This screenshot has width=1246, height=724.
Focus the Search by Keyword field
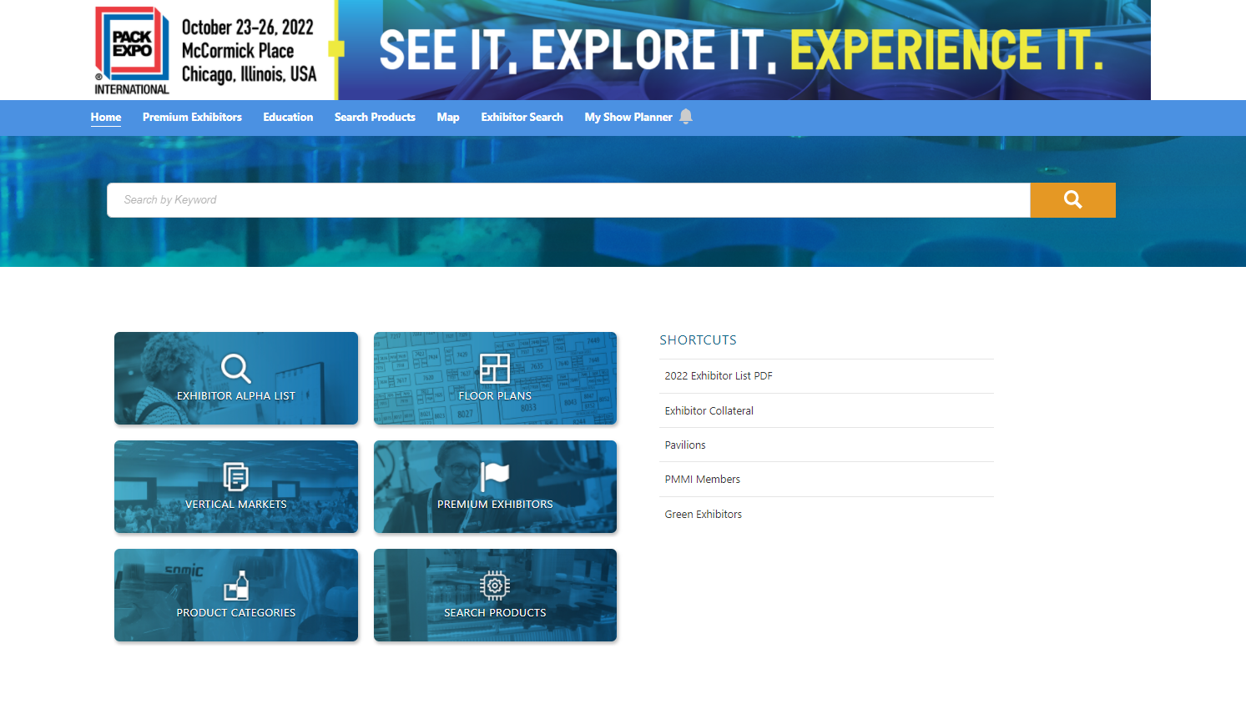pyautogui.click(x=568, y=200)
